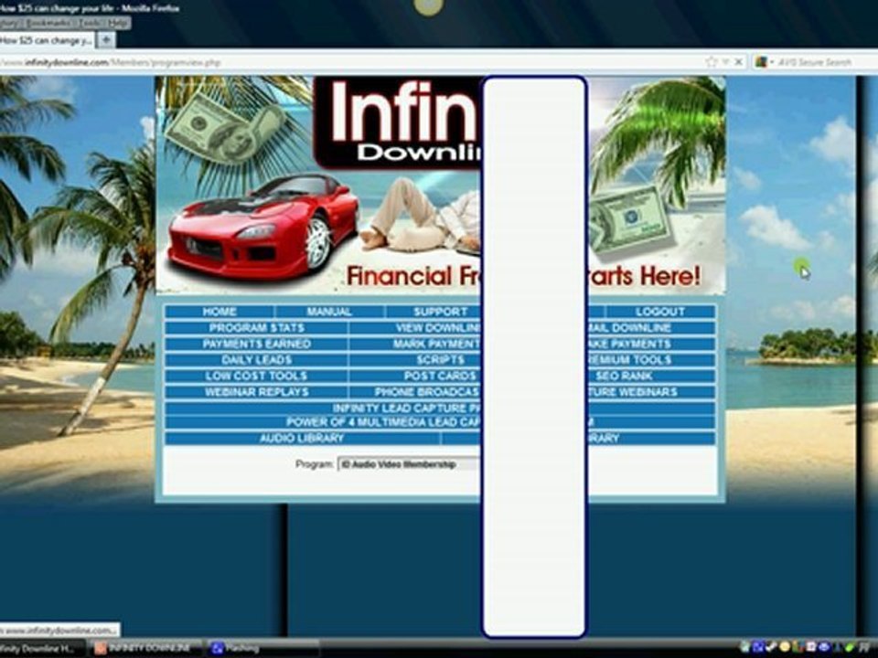This screenshot has width=878, height=658.
Task: Open the MANUAL page
Action: pyautogui.click(x=329, y=312)
